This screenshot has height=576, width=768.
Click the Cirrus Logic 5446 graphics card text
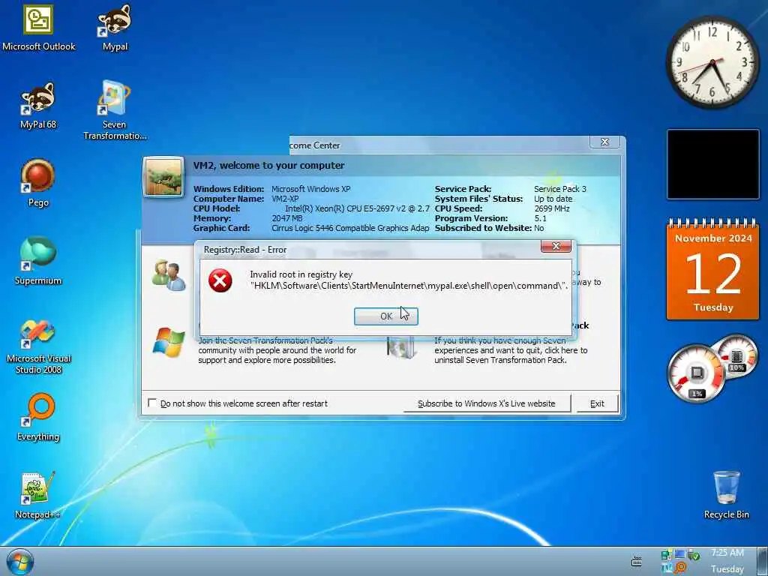click(x=350, y=228)
